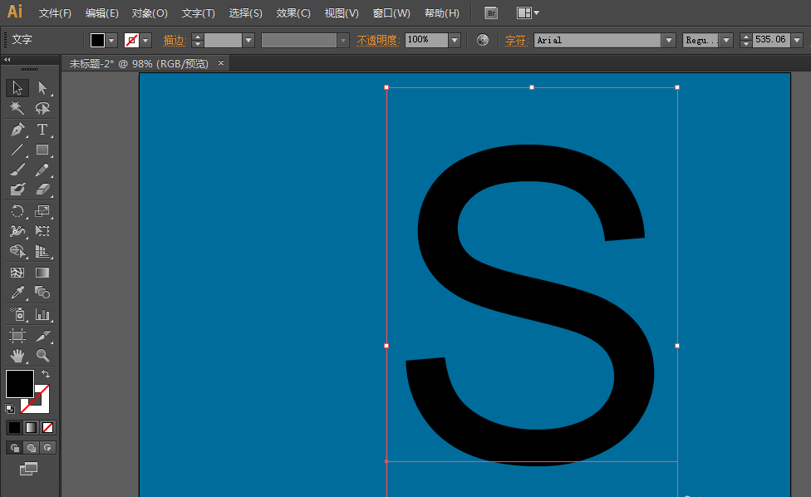The width and height of the screenshot is (811, 497).
Task: Pick the Eyedropper tool
Action: click(x=17, y=293)
